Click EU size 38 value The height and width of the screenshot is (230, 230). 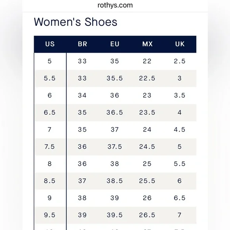[115, 164]
